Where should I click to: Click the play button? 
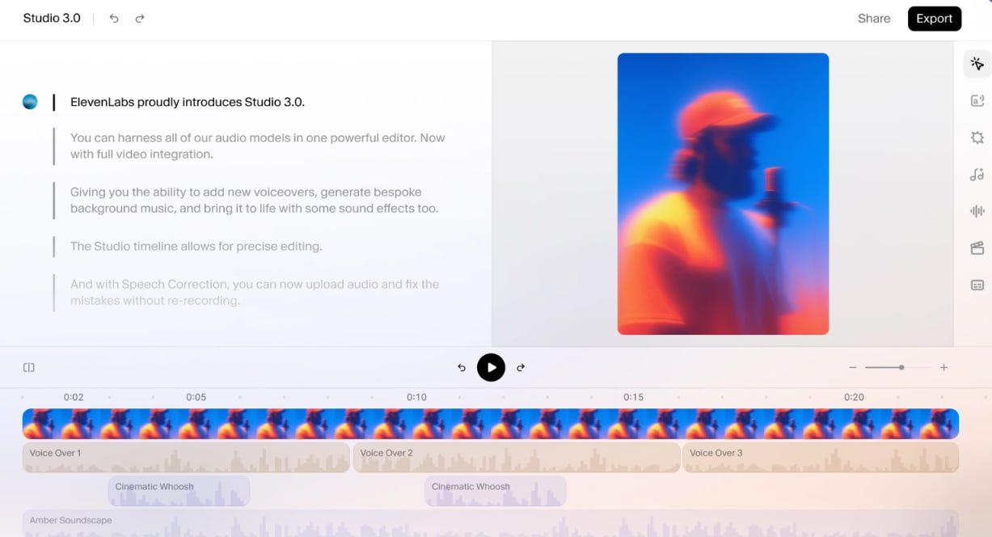pyautogui.click(x=491, y=367)
